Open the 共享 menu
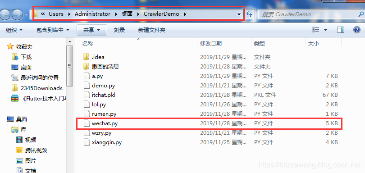The image size is (365, 173). (92, 30)
